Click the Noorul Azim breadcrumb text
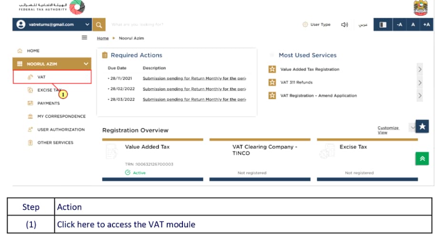 (x=131, y=38)
